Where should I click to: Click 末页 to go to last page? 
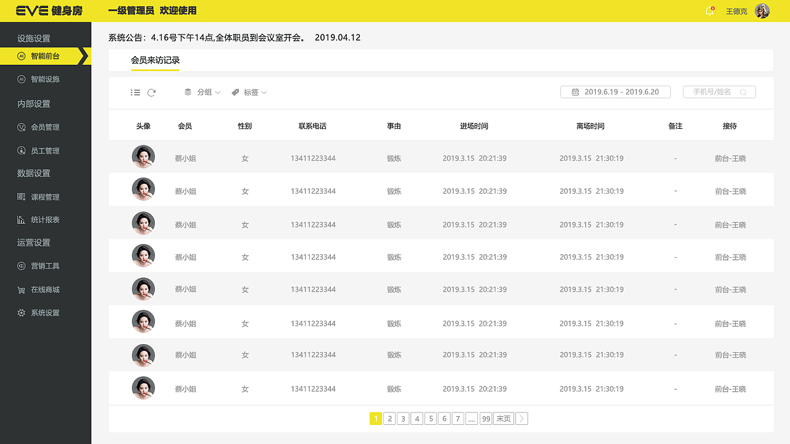(502, 418)
